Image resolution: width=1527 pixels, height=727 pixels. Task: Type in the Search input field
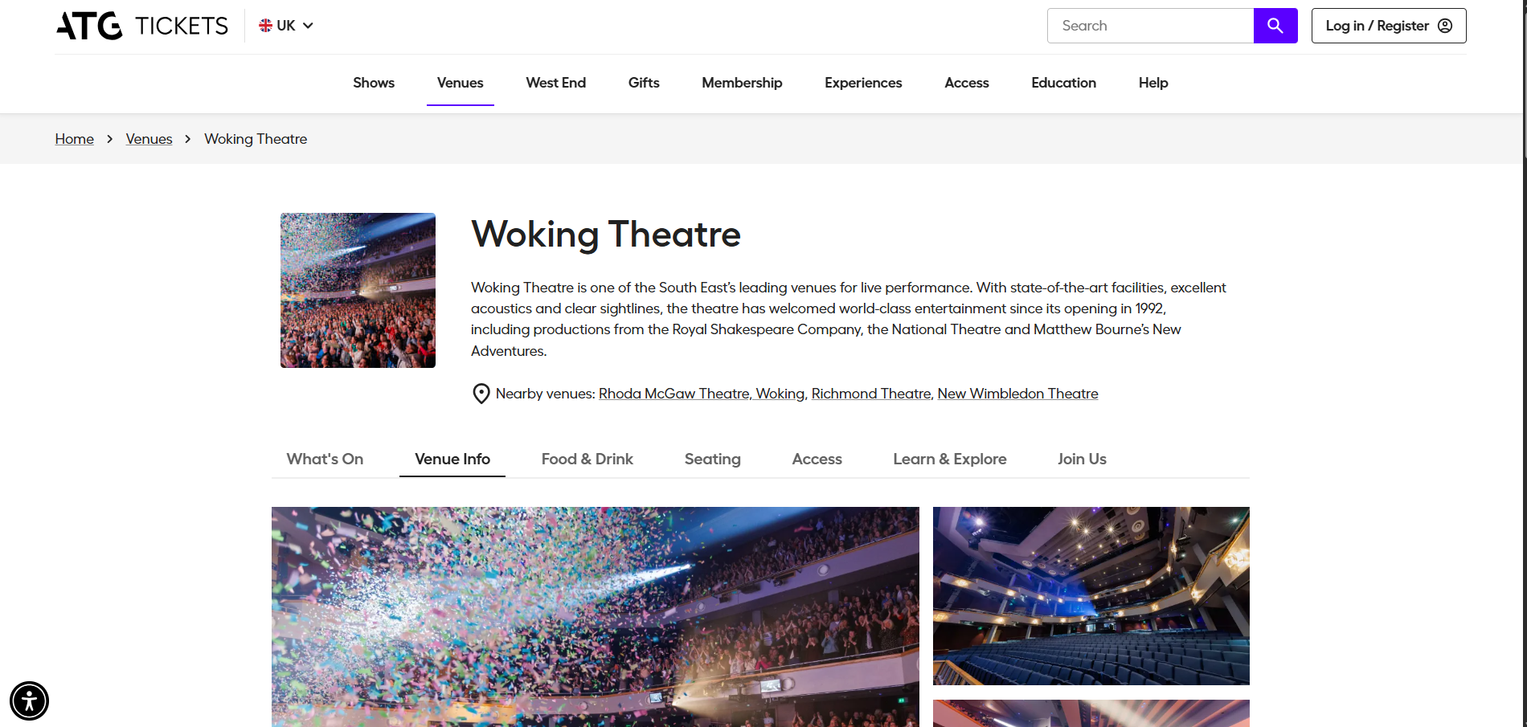click(x=1150, y=26)
